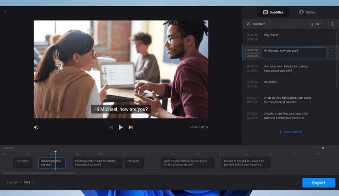The width and height of the screenshot is (339, 196).
Task: Skip to the next subtitle
Action: click(x=131, y=127)
